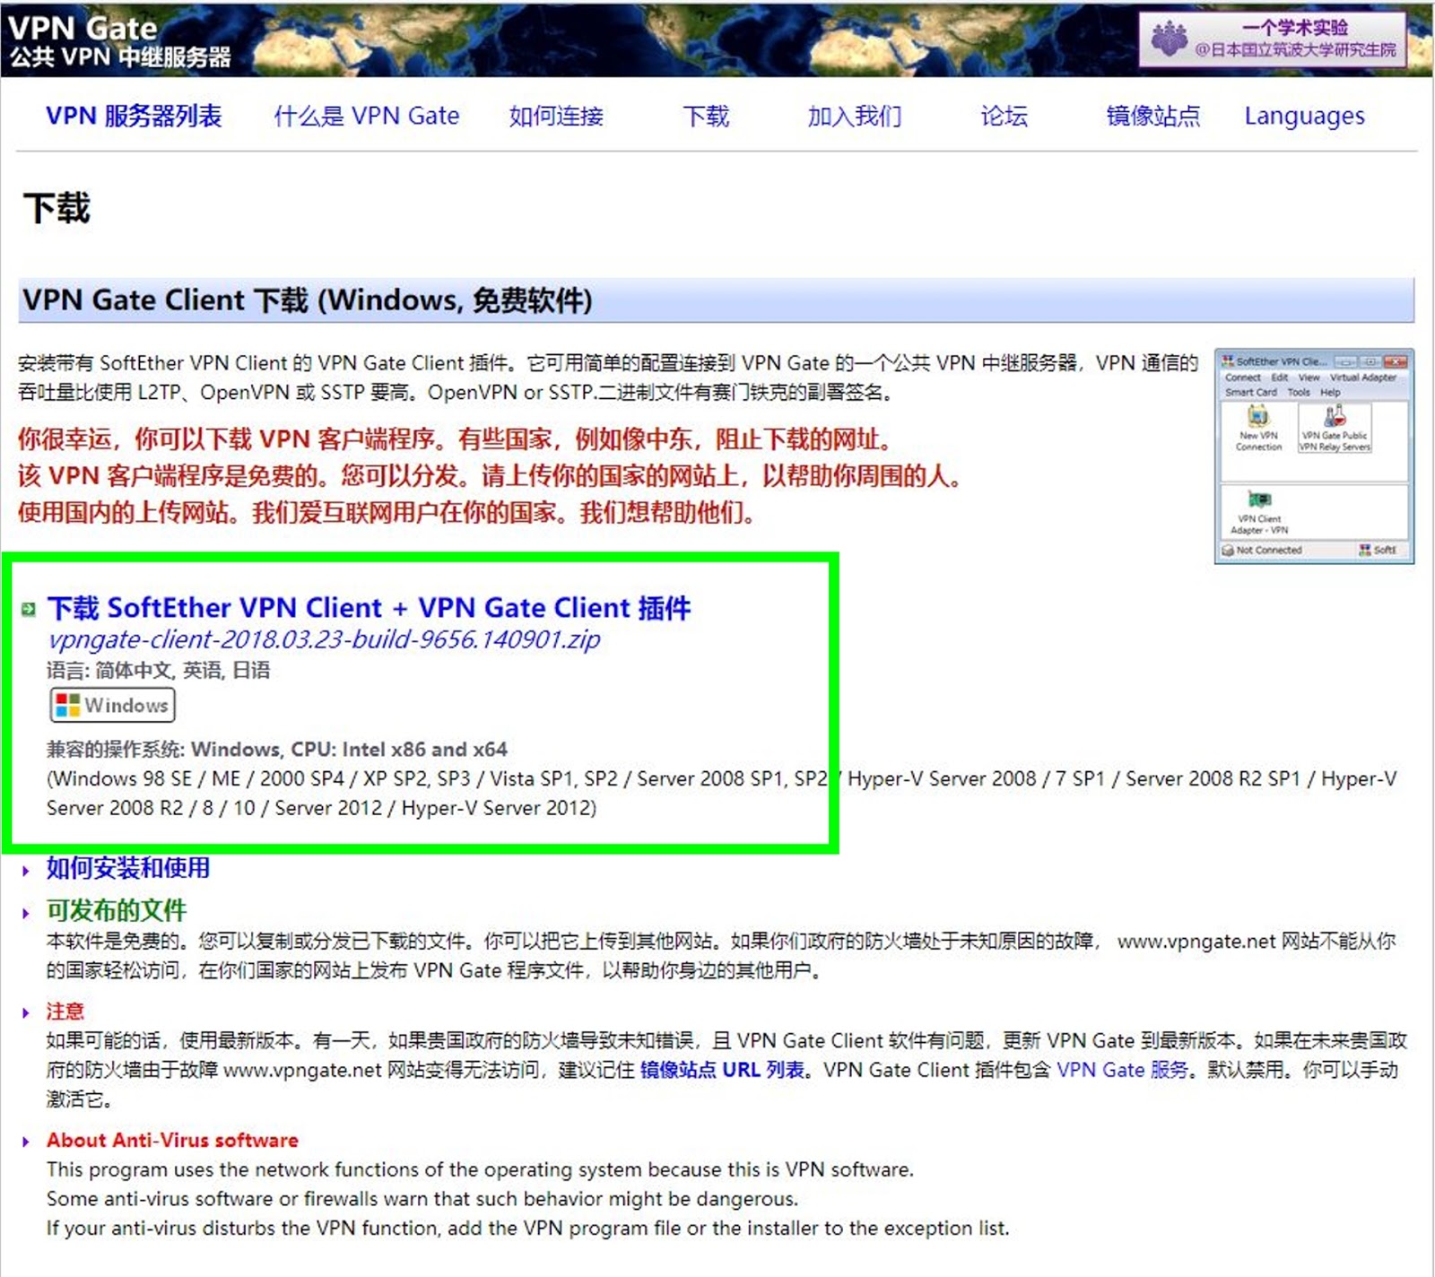Screen dimensions: 1435x1277
Task: Click the red 该 VPN 客户端程序是免费的 line
Action: 491,475
